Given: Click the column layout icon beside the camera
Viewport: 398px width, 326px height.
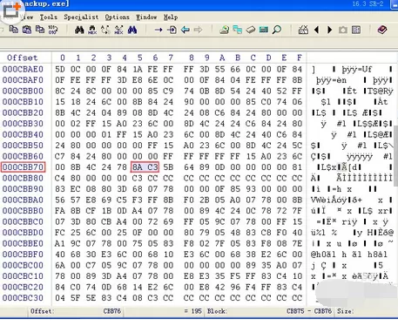Looking at the screenshot, I should 356,30.
